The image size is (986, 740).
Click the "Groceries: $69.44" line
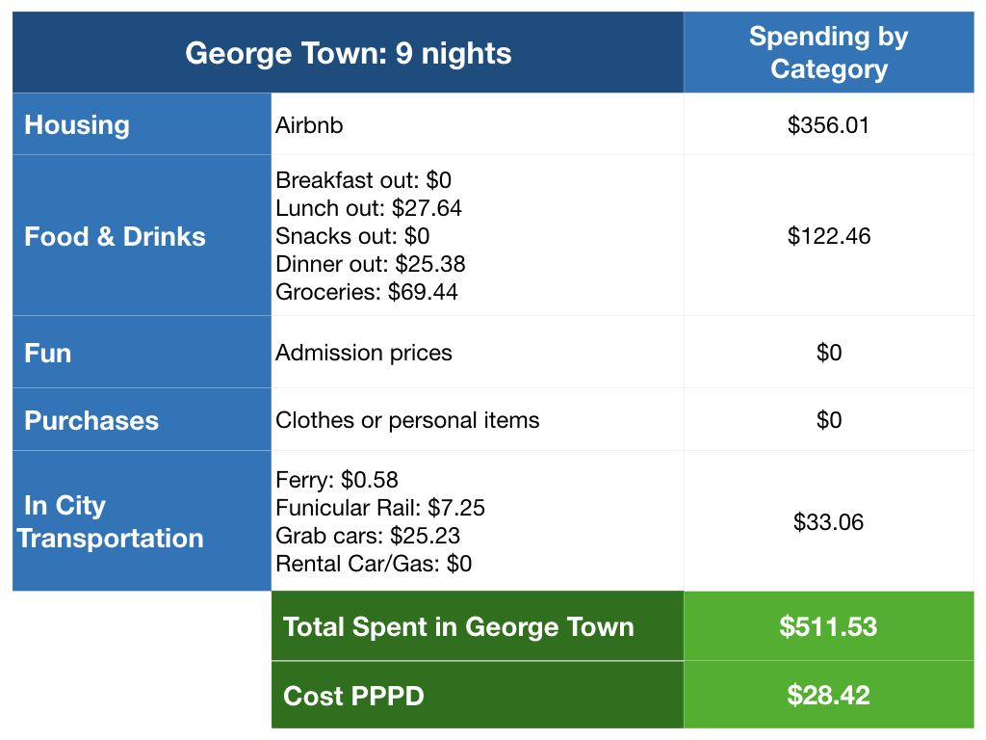[x=367, y=292]
